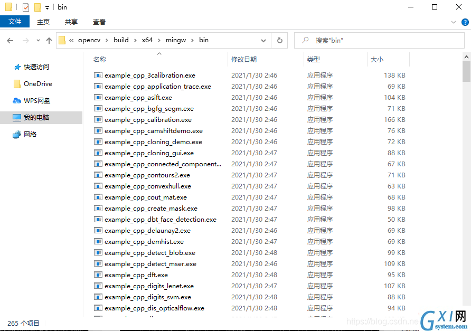Screen dimensions: 471x331
Task: Select example_cpp_detect_blob.exe file name
Action: coord(150,253)
